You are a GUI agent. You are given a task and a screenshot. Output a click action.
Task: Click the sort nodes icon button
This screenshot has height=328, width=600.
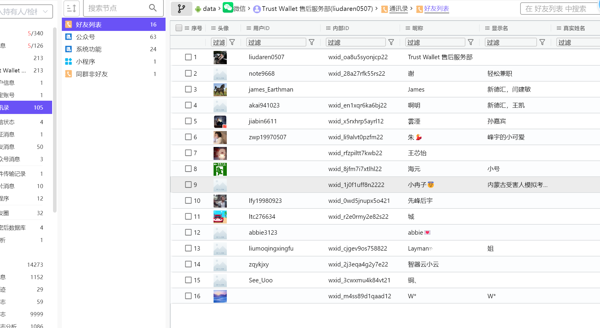pos(72,8)
